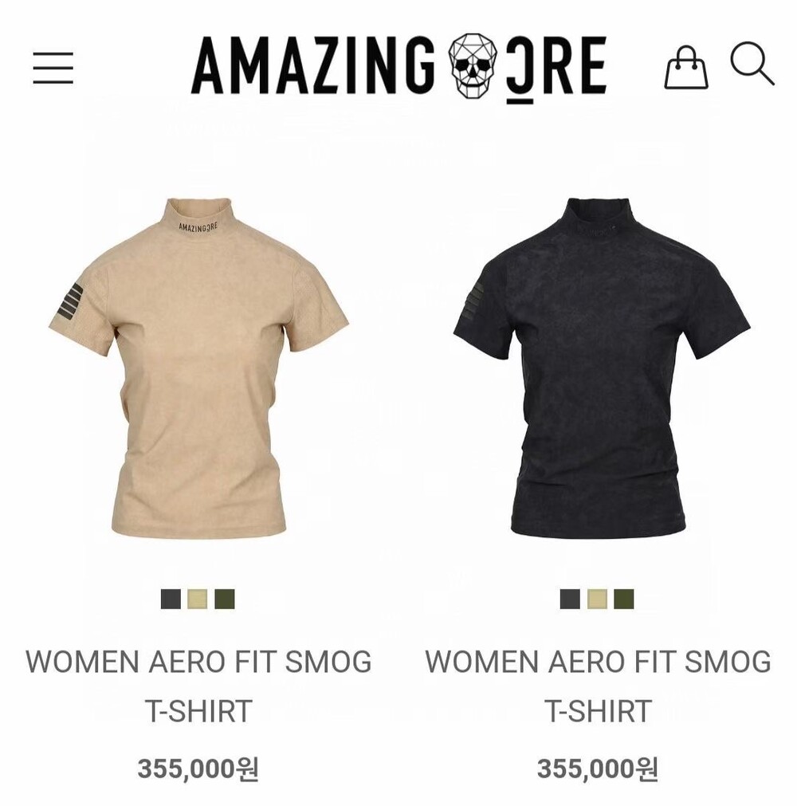Open the shopping bag cart

tap(685, 67)
